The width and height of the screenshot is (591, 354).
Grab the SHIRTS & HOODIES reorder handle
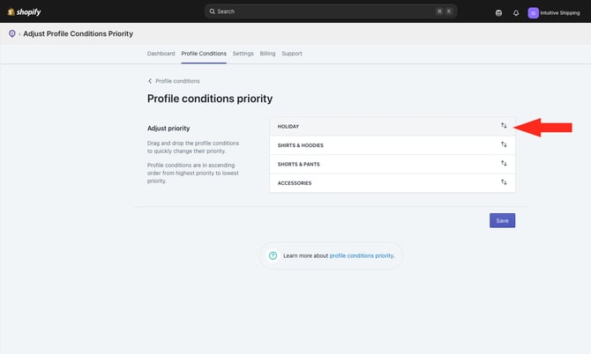pos(504,144)
